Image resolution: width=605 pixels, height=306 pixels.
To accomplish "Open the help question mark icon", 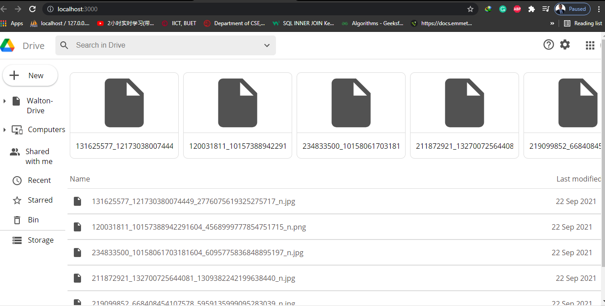I will (x=548, y=44).
